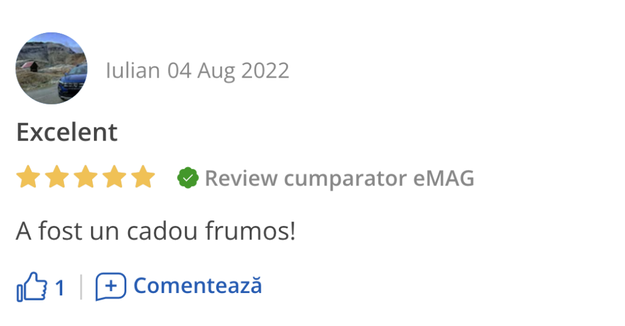Click the review date 04 Aug 2022
625x326 pixels.
[228, 71]
